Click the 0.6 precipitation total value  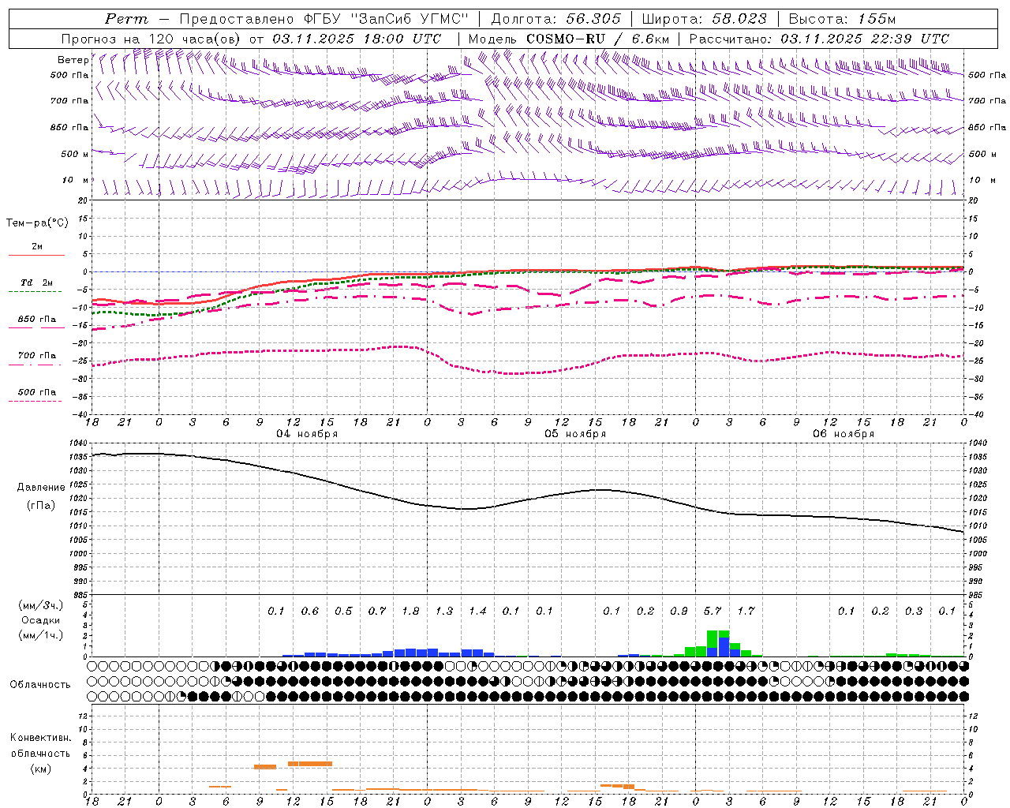310,612
